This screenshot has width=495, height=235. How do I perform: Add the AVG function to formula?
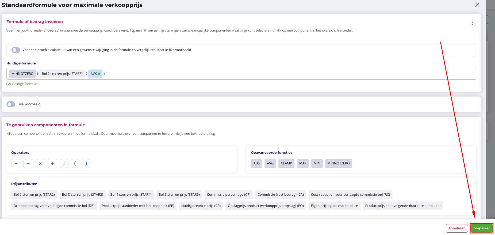[x=270, y=163]
